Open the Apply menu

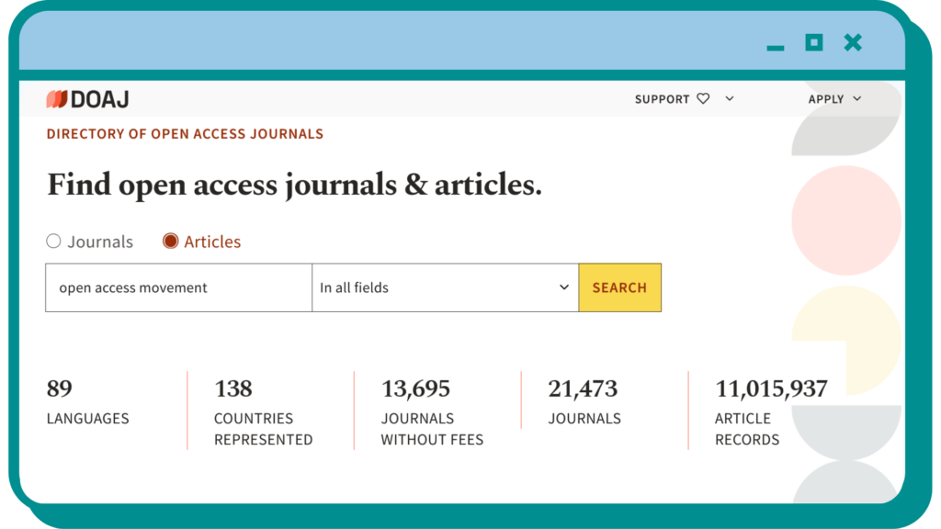pyautogui.click(x=825, y=99)
